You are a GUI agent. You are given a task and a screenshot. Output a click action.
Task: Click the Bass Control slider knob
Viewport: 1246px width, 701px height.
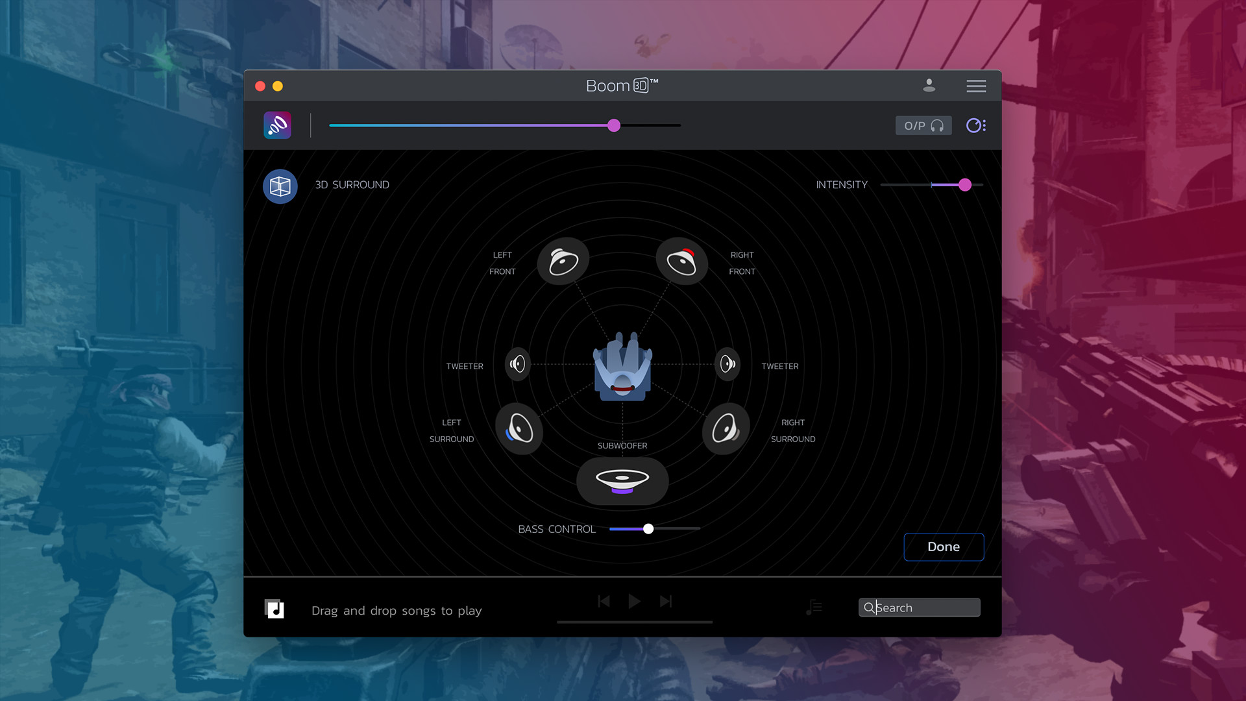pyautogui.click(x=648, y=529)
